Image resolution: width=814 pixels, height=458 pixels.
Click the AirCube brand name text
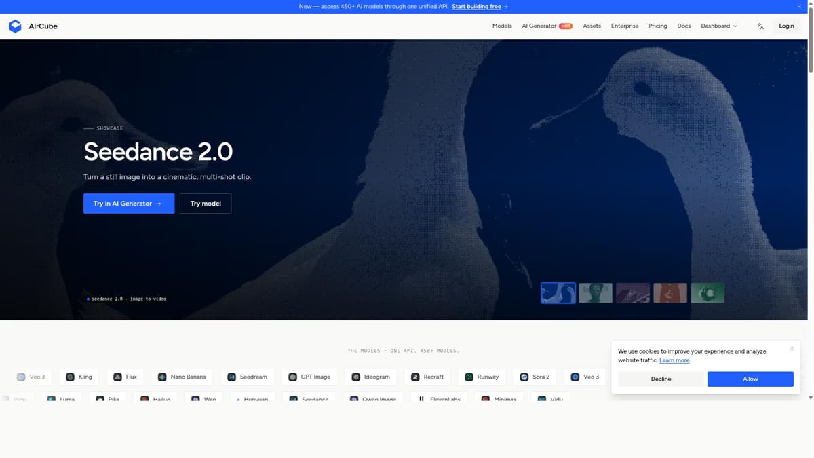coord(43,26)
